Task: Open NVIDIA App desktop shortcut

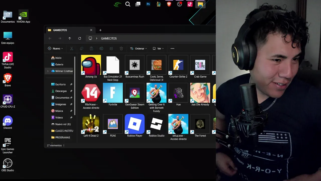Action: tap(23, 17)
